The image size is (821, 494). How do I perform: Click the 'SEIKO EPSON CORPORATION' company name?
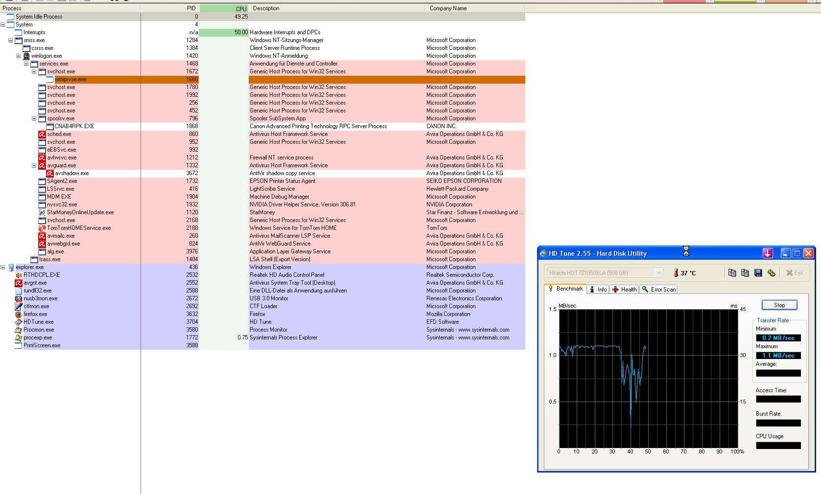(464, 181)
